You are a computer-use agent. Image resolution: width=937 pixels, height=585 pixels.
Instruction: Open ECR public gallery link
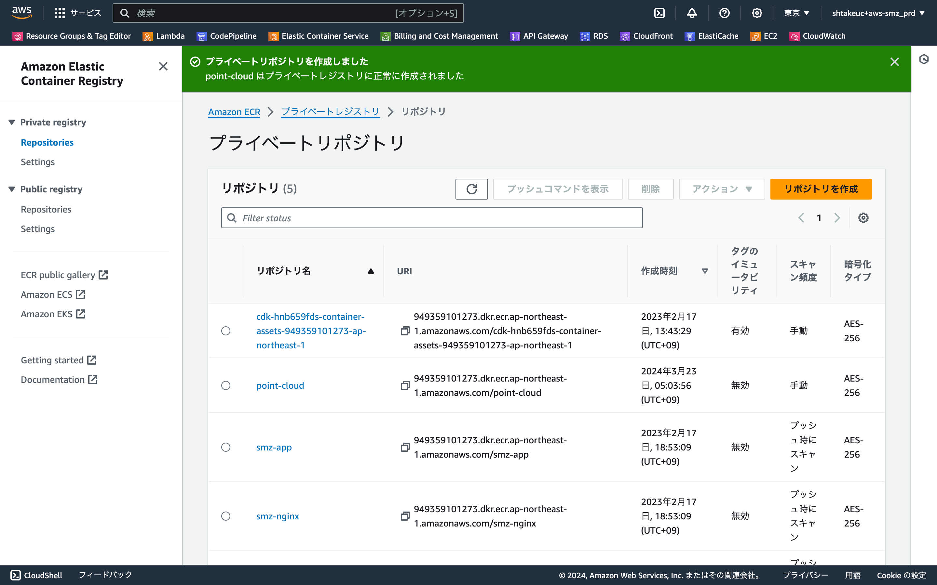point(64,275)
